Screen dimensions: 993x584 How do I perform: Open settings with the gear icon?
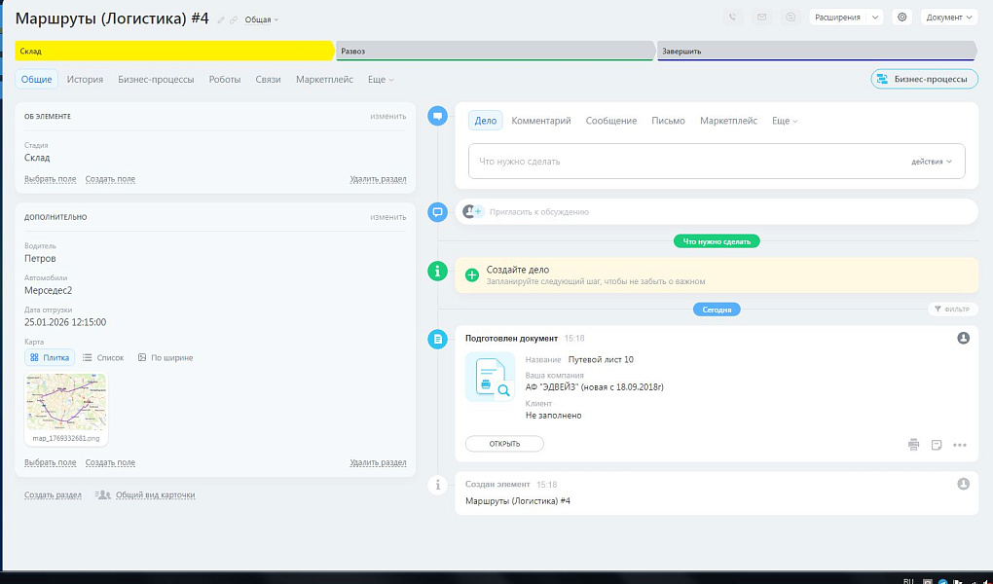[901, 17]
